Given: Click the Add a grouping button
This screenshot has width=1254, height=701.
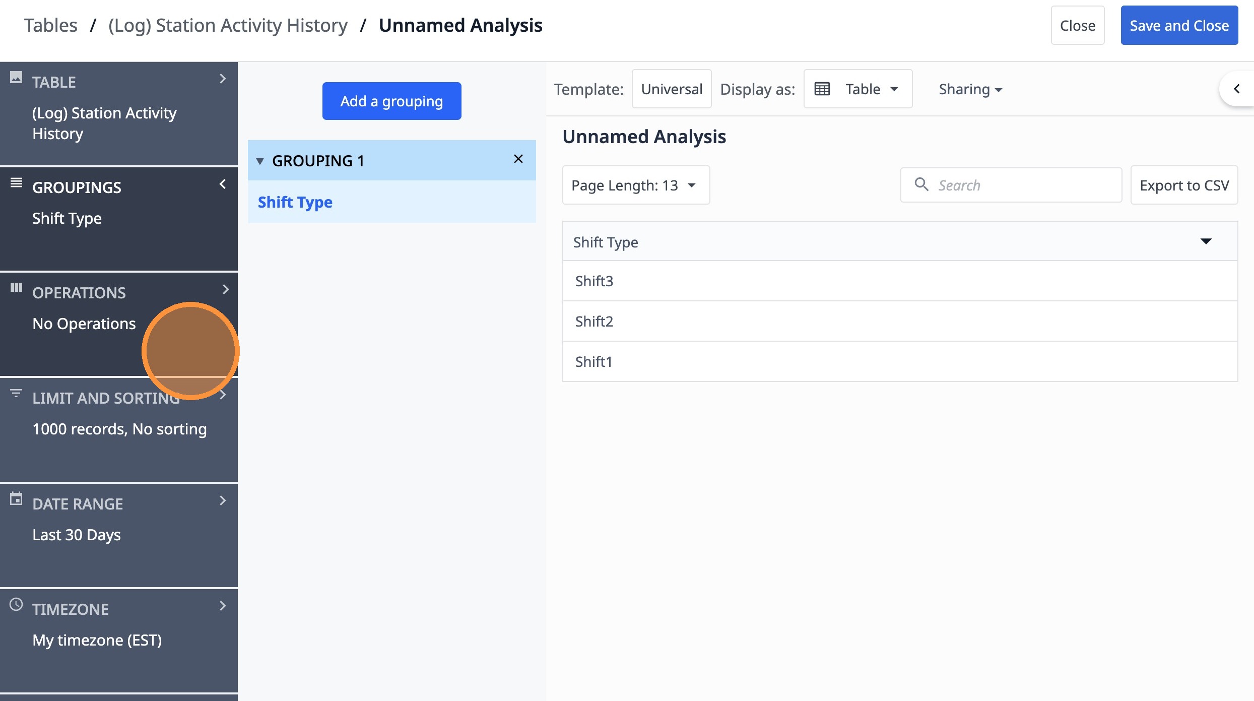Looking at the screenshot, I should click(391, 101).
